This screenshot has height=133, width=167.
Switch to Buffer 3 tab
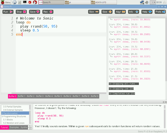[40, 96]
